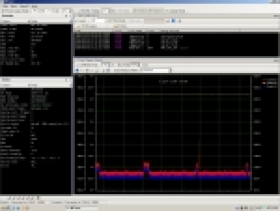Click the blue icon in upper panel toolbar
The height and width of the screenshot is (211, 280).
173,20
